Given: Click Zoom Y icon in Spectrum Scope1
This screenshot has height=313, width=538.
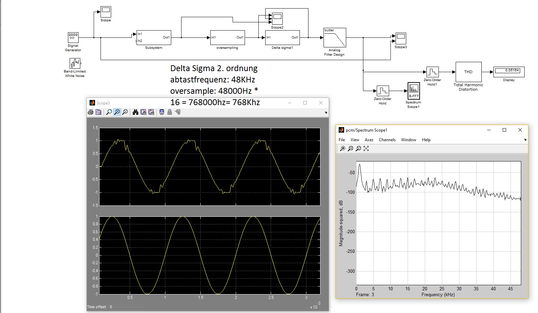Looking at the screenshot, I should point(358,148).
